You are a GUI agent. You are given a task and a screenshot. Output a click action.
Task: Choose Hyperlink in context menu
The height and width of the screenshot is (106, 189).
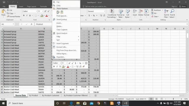point(66,57)
